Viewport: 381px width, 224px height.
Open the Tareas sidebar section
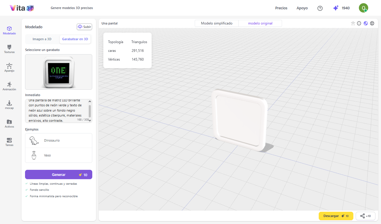click(x=9, y=142)
